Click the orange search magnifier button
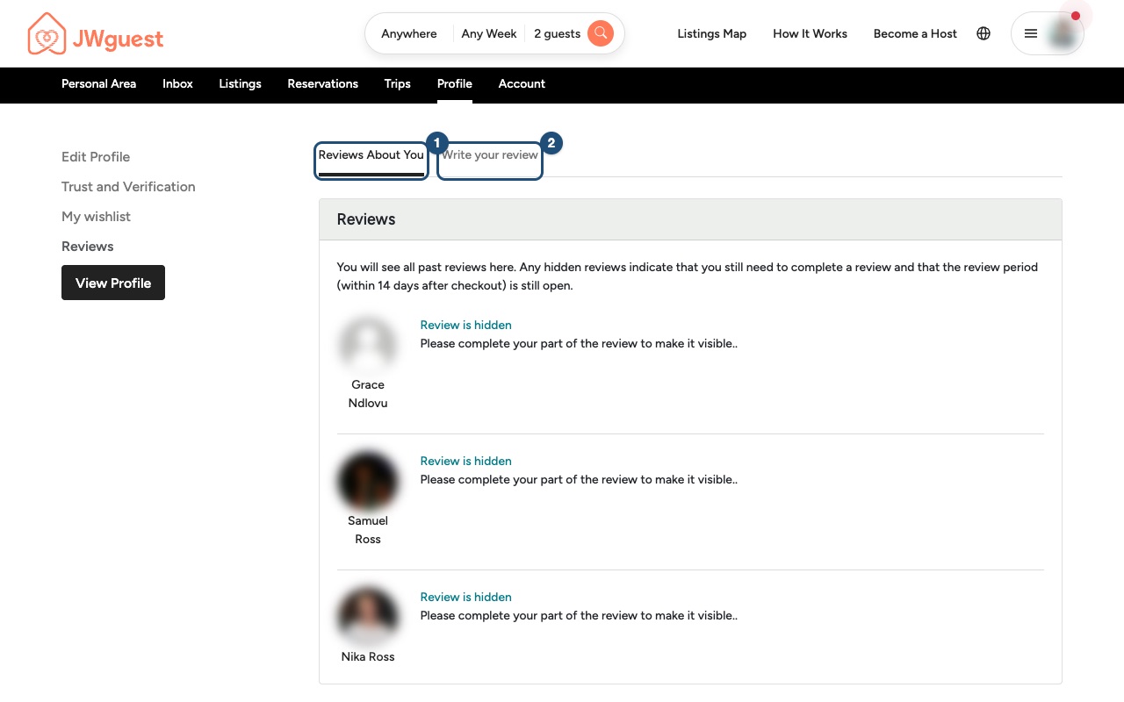 [x=601, y=33]
